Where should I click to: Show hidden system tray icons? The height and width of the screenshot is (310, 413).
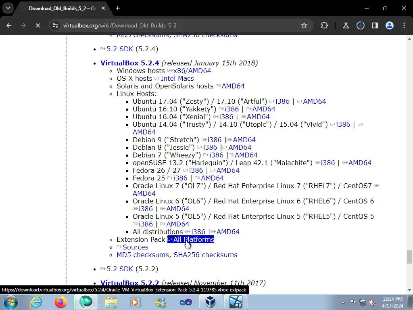[x=343, y=302]
